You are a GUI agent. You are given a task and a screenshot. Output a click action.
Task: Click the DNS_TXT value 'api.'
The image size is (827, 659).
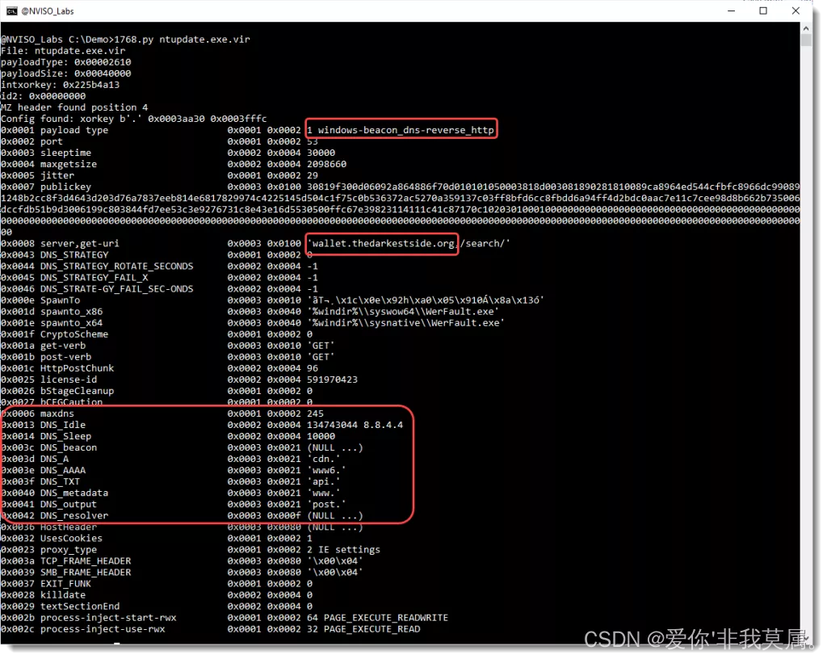[x=324, y=482]
